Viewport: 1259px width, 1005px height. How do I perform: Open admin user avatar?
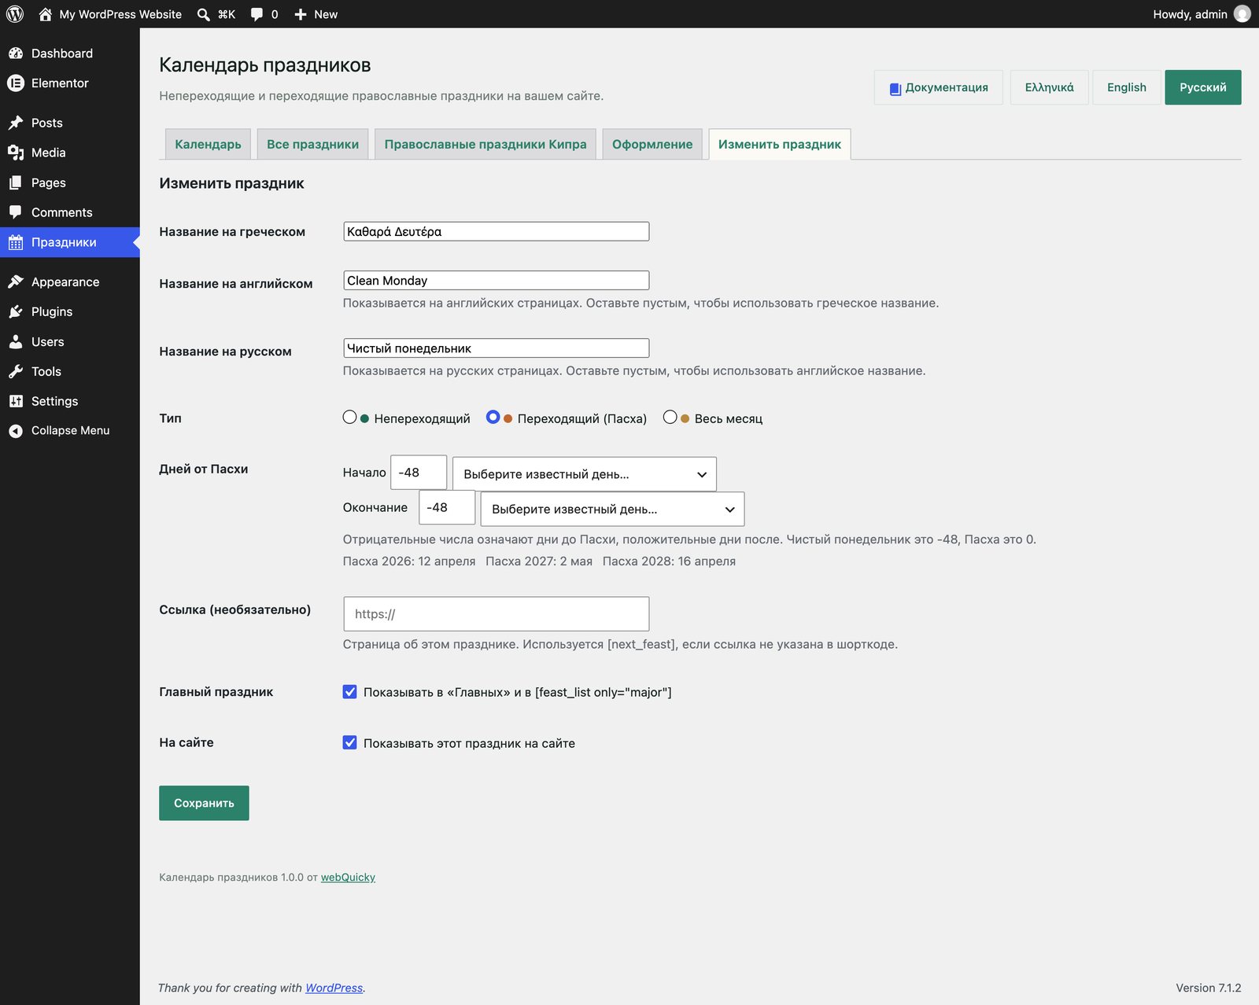[1242, 14]
